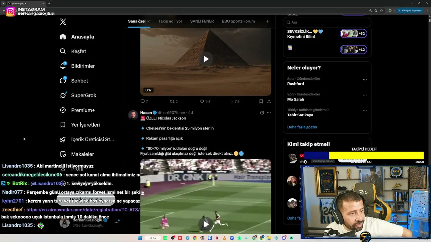Viewport: 431px width, 242px height.
Task: Play the pyramid video
Action: point(206,59)
